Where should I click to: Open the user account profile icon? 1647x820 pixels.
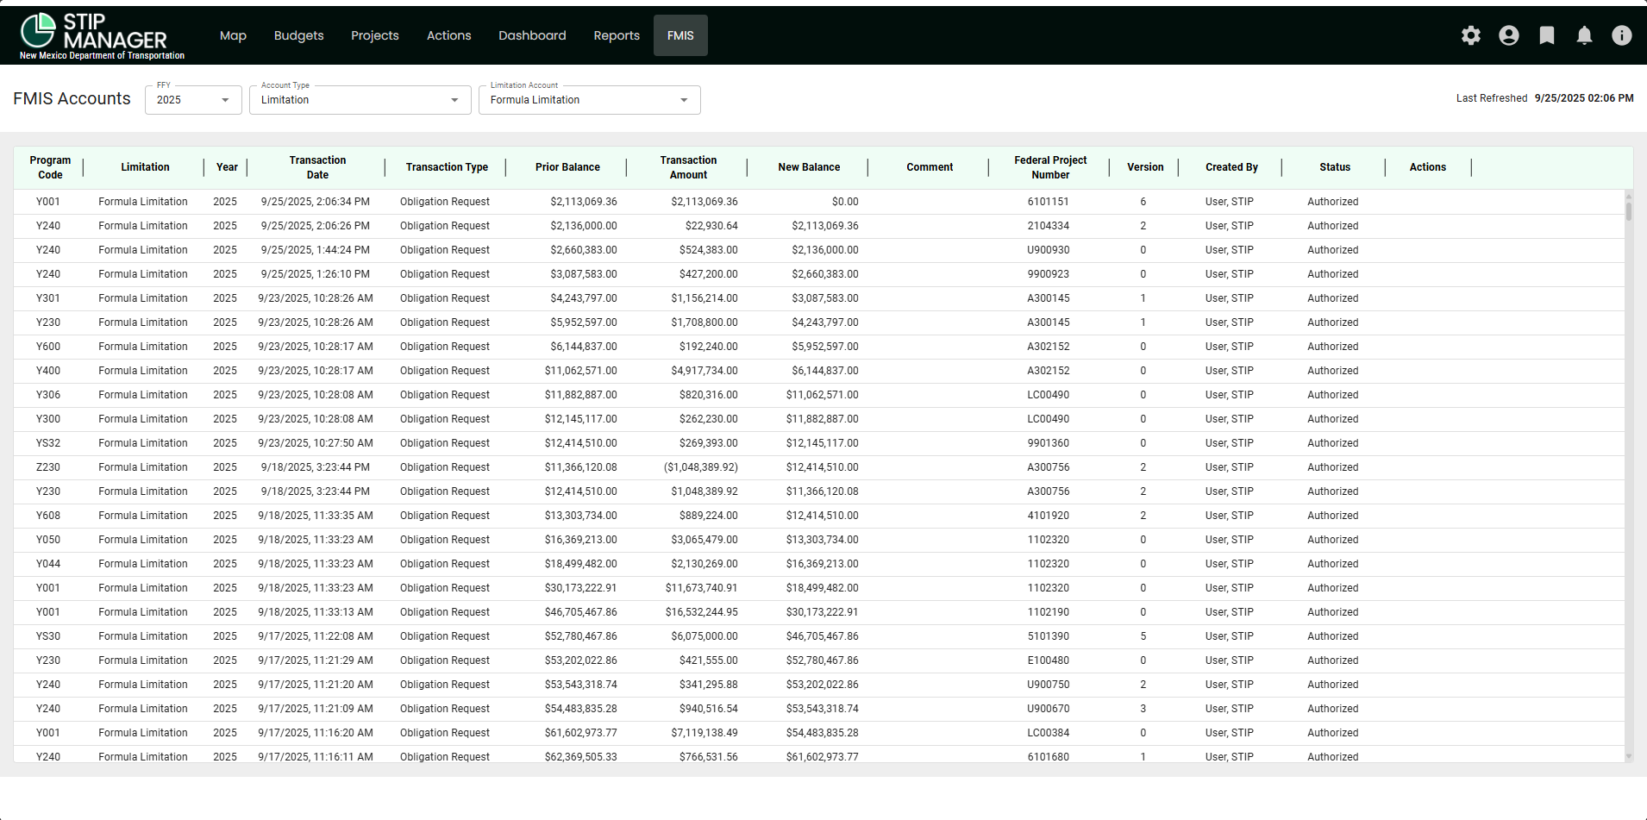click(1509, 35)
